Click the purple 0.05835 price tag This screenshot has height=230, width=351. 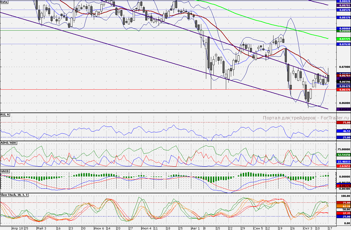[x=343, y=109]
